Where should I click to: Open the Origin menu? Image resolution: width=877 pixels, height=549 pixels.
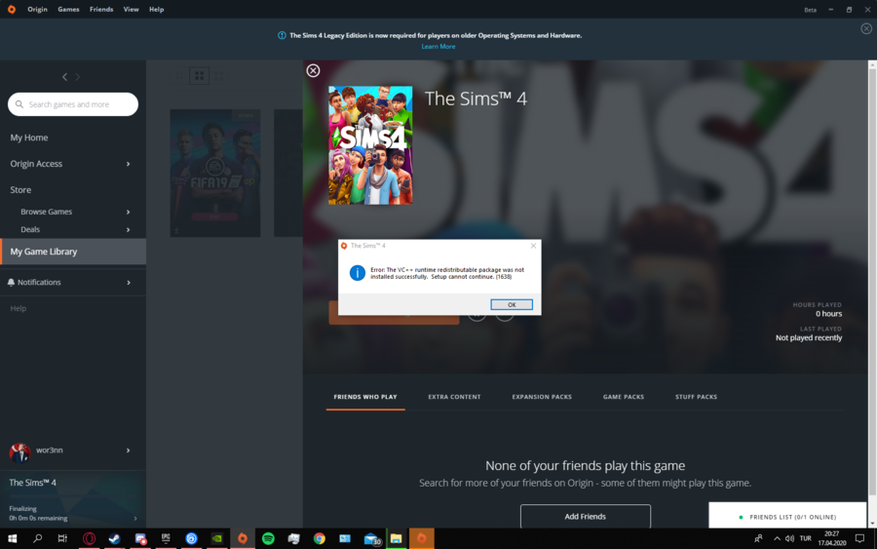point(37,10)
